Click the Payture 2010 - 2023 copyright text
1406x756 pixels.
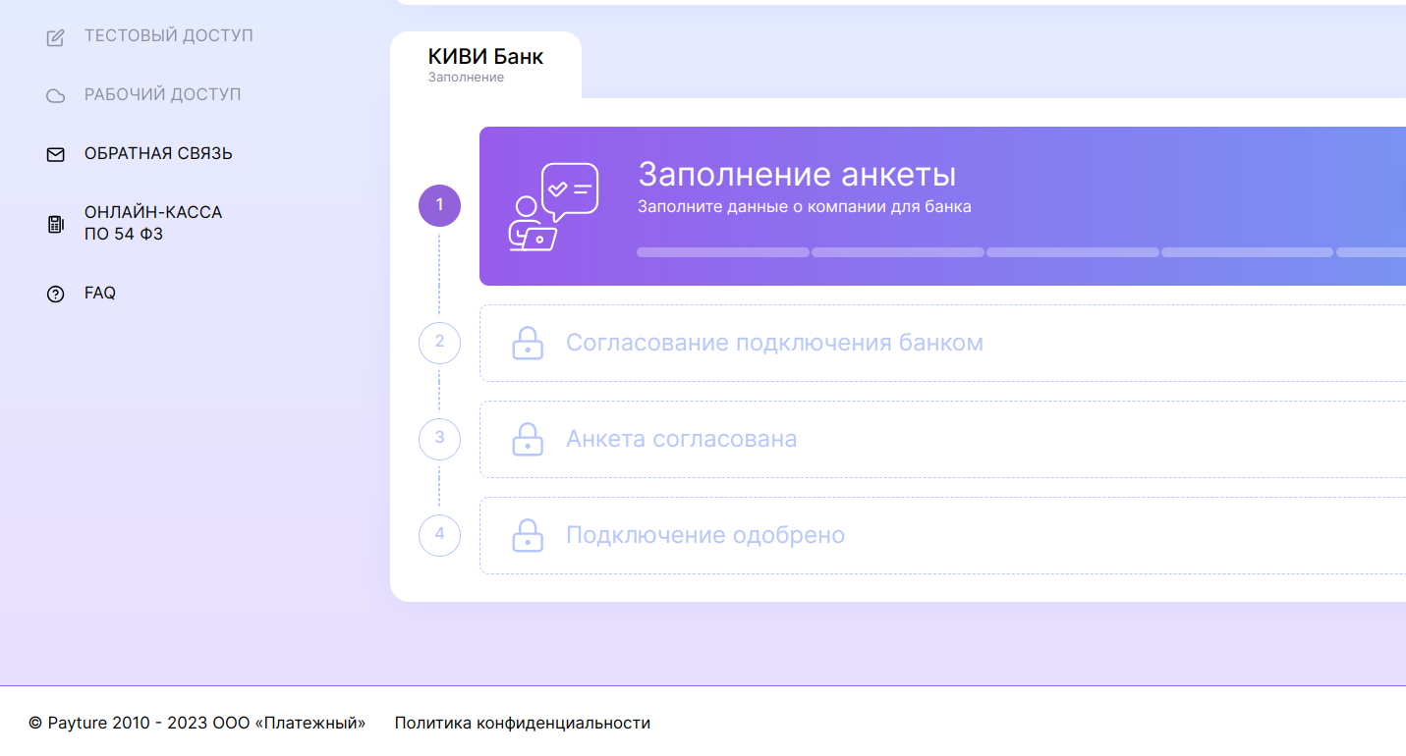[x=197, y=723]
